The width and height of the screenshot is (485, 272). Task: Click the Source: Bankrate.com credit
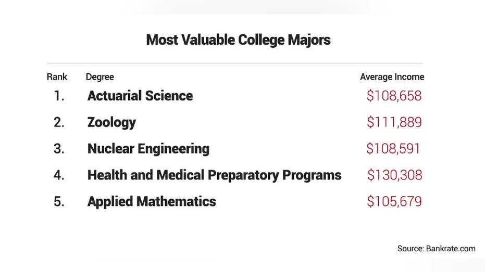coord(437,249)
